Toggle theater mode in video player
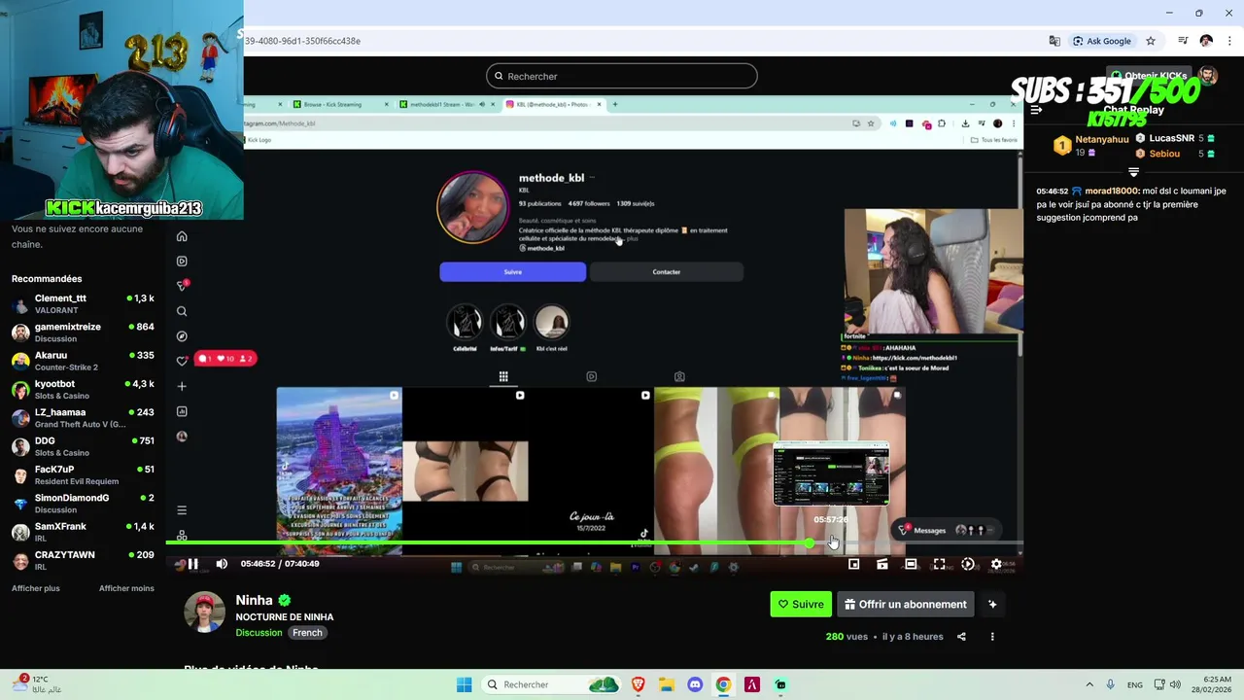Image resolution: width=1244 pixels, height=700 pixels. coord(911,564)
